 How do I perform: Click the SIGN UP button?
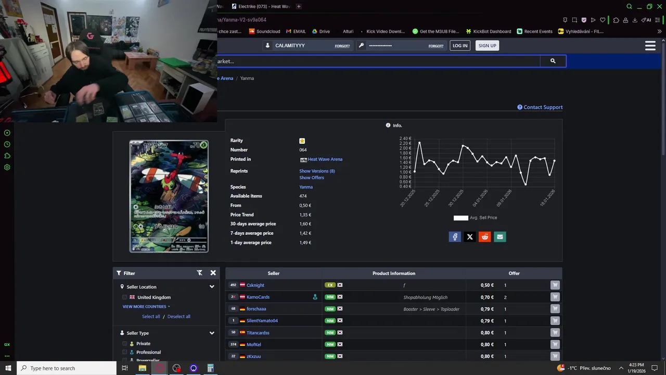[488, 46]
